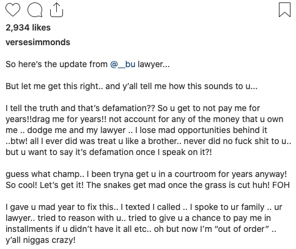Viewport: 296px width, 249px height.
Task: Share the post using the upload arrow icon
Action: [x=56, y=10]
